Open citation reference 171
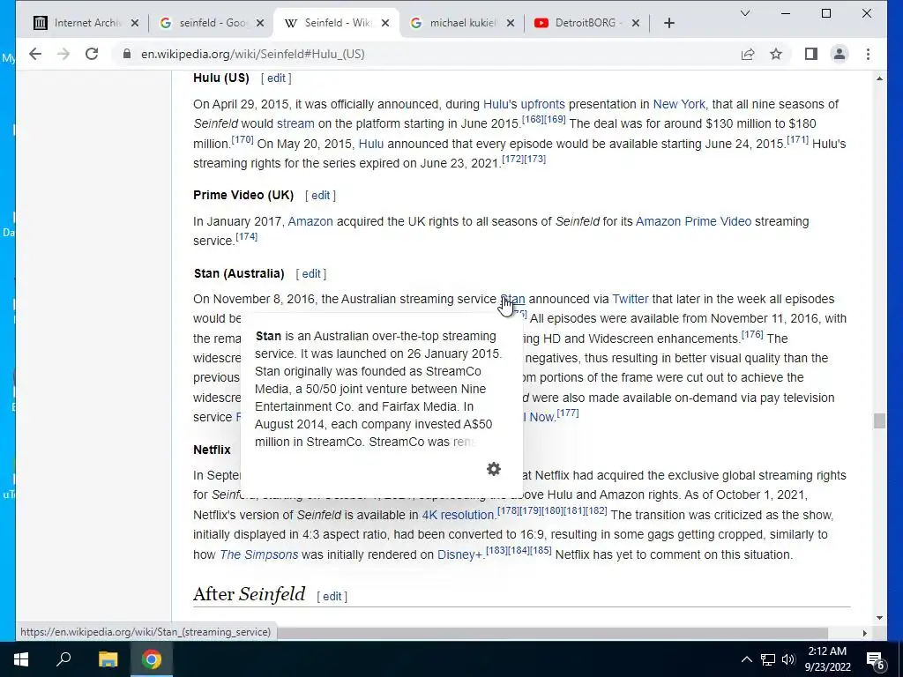Viewport: 903px width, 677px height. (797, 139)
